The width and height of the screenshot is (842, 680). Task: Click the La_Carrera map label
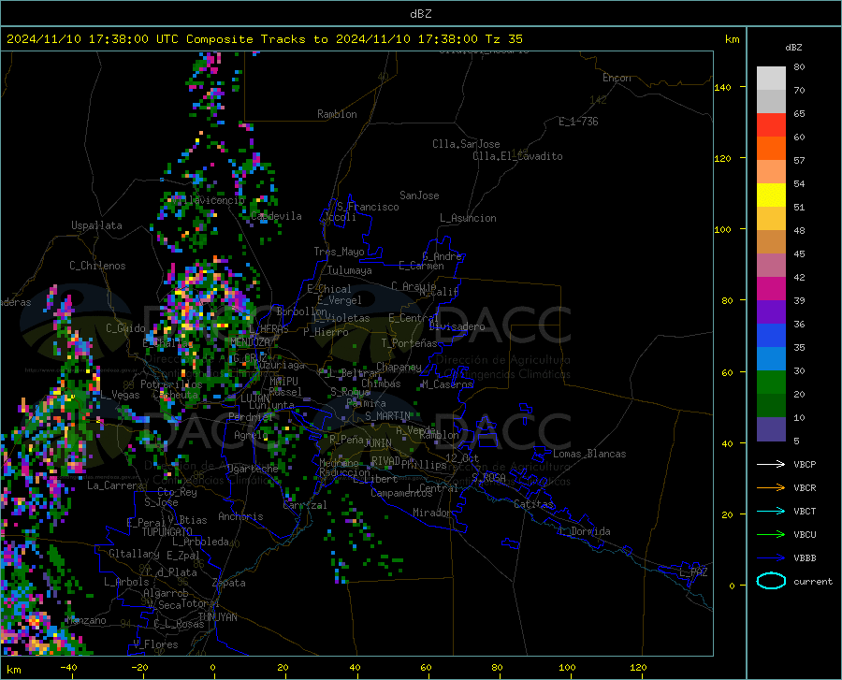coord(115,485)
